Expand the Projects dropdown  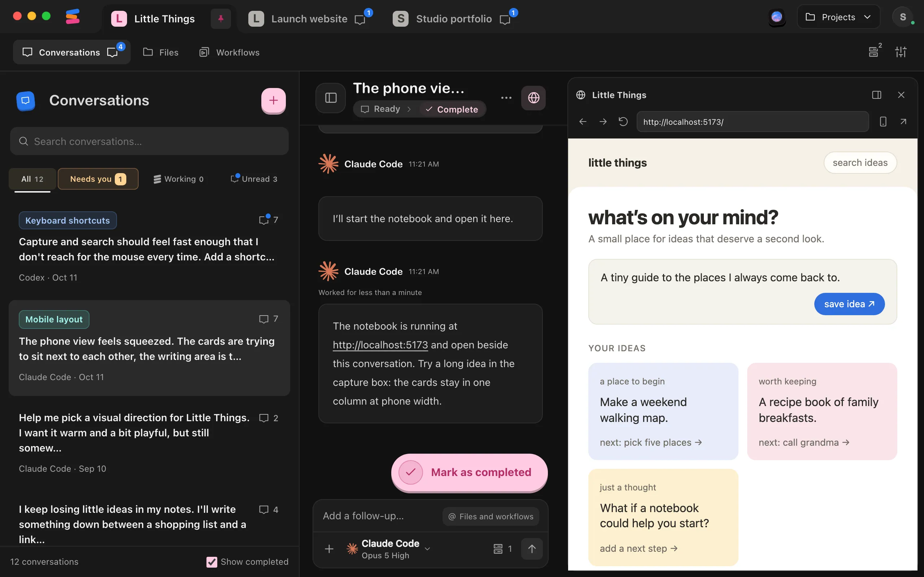[838, 17]
